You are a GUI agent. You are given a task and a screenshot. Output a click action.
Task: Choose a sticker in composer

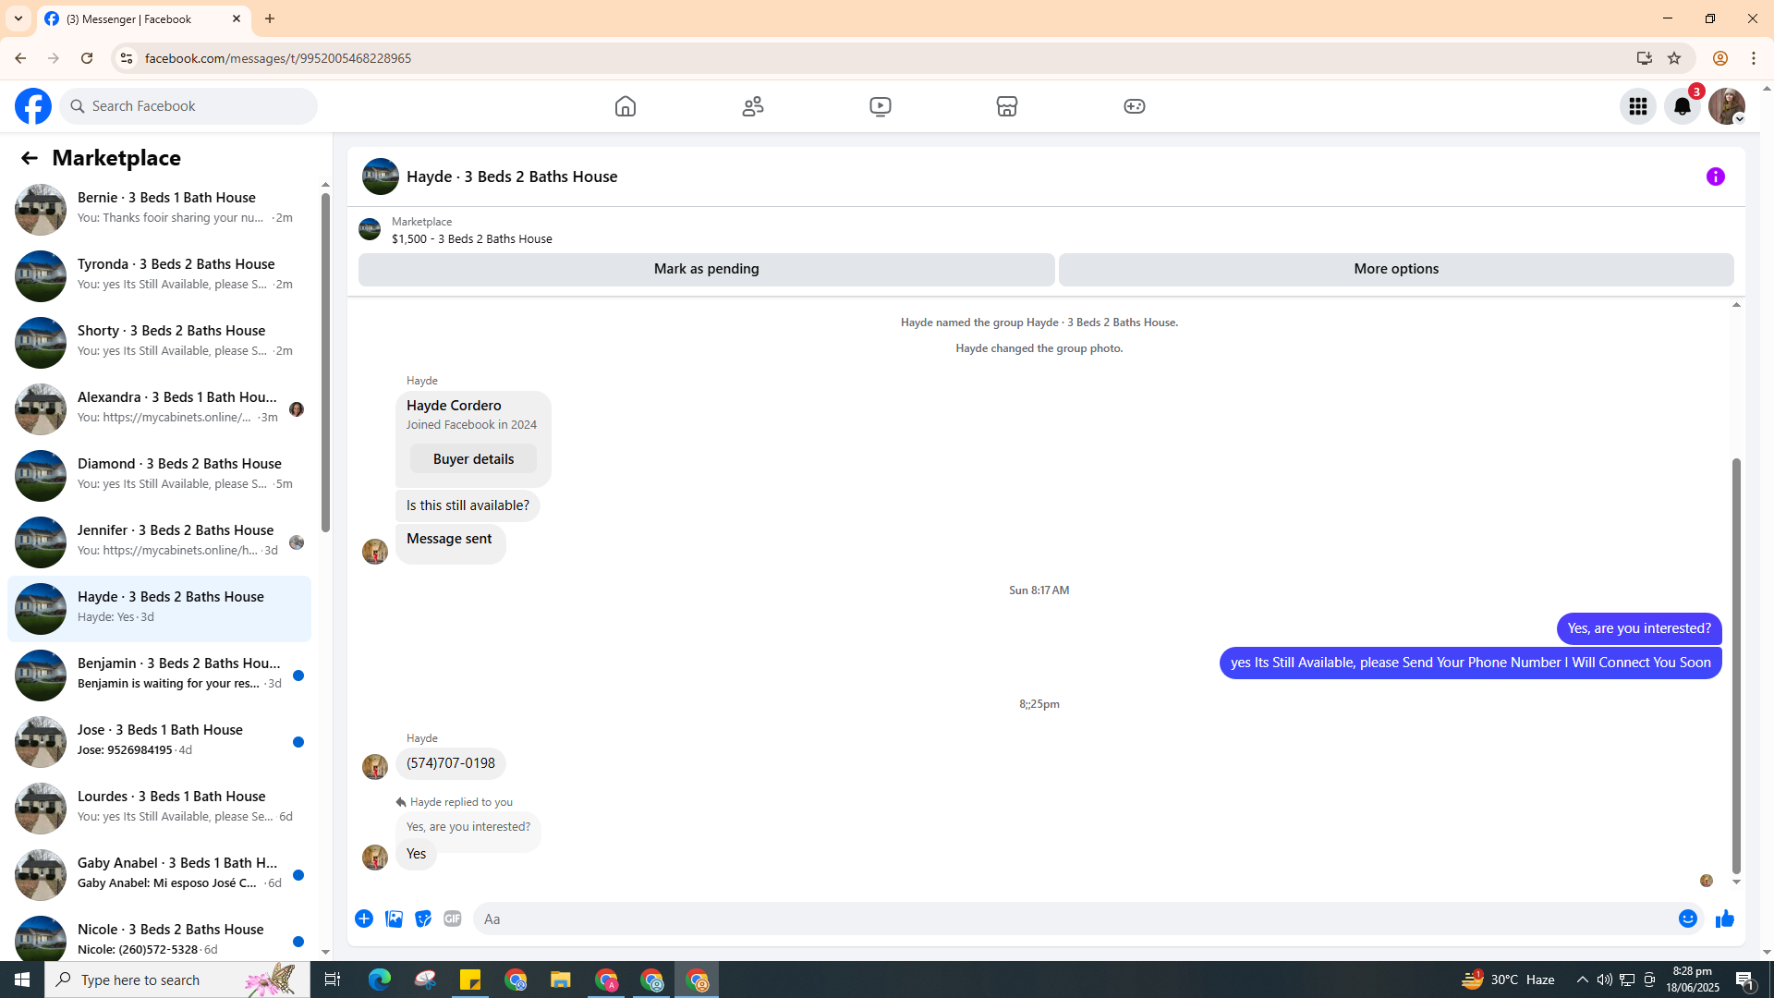pos(423,919)
